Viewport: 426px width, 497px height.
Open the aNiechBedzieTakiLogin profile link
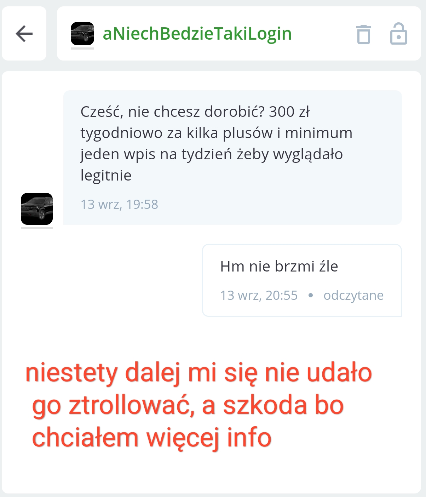click(197, 34)
